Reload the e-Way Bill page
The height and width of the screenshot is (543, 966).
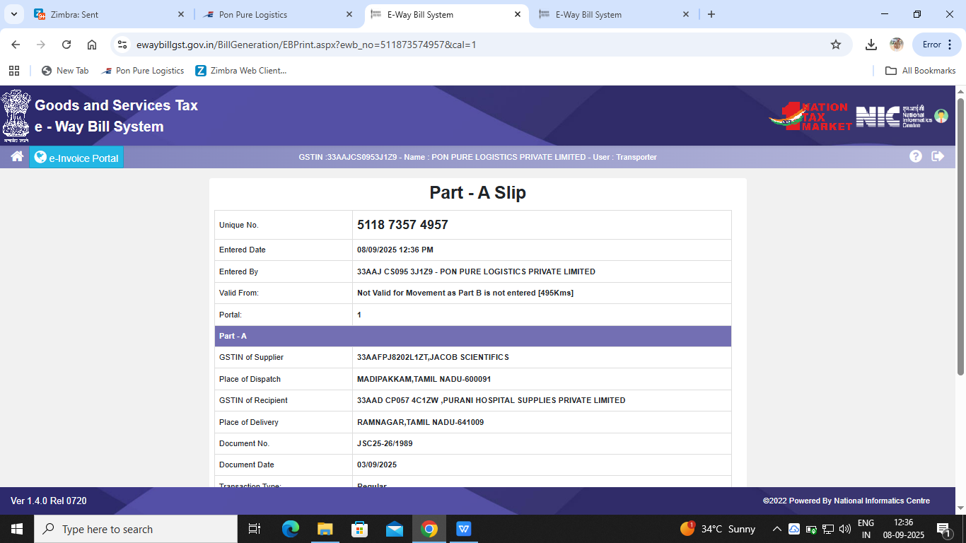point(66,45)
